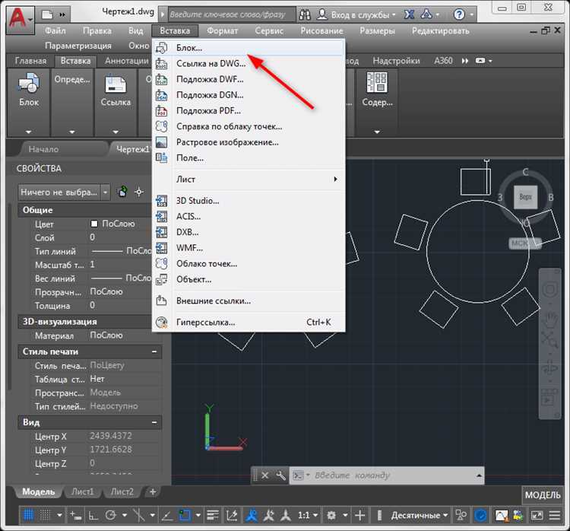Toggle the isolate objects blue circle icon
Image resolution: width=570 pixels, height=531 pixels.
[480, 515]
